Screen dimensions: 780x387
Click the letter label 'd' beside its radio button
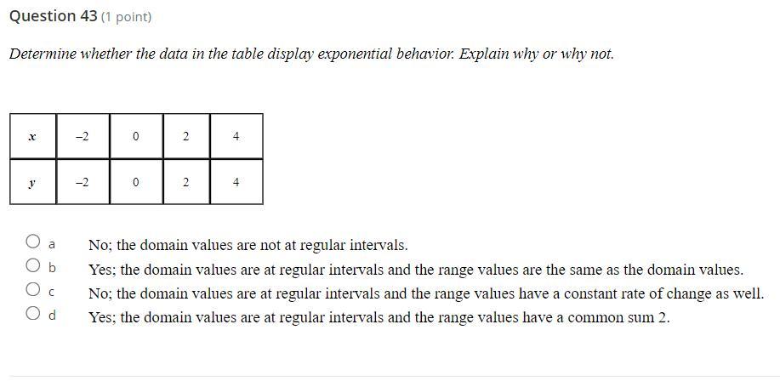point(52,315)
